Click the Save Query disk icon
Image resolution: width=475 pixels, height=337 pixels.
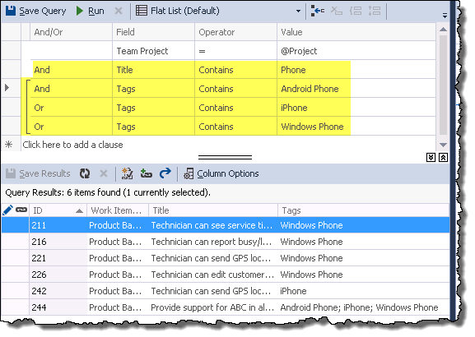[x=11, y=11]
